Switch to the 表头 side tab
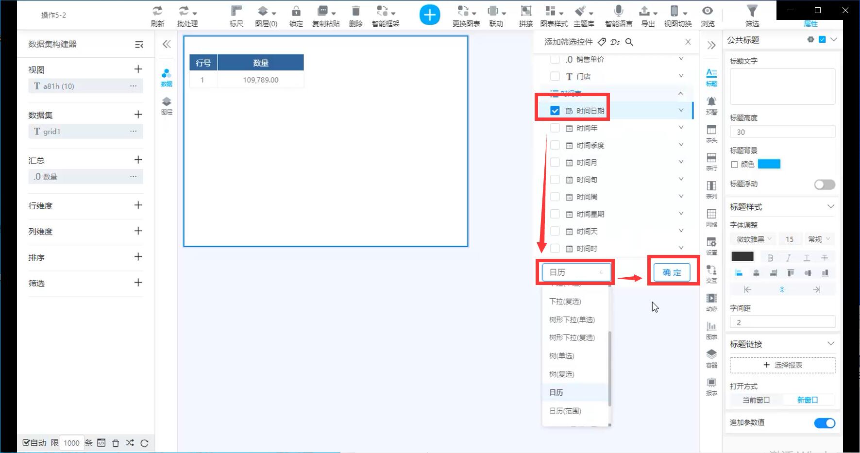The height and width of the screenshot is (453, 860). 711,134
